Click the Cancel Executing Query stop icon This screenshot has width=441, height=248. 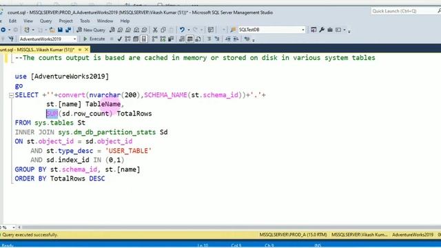(x=112, y=39)
